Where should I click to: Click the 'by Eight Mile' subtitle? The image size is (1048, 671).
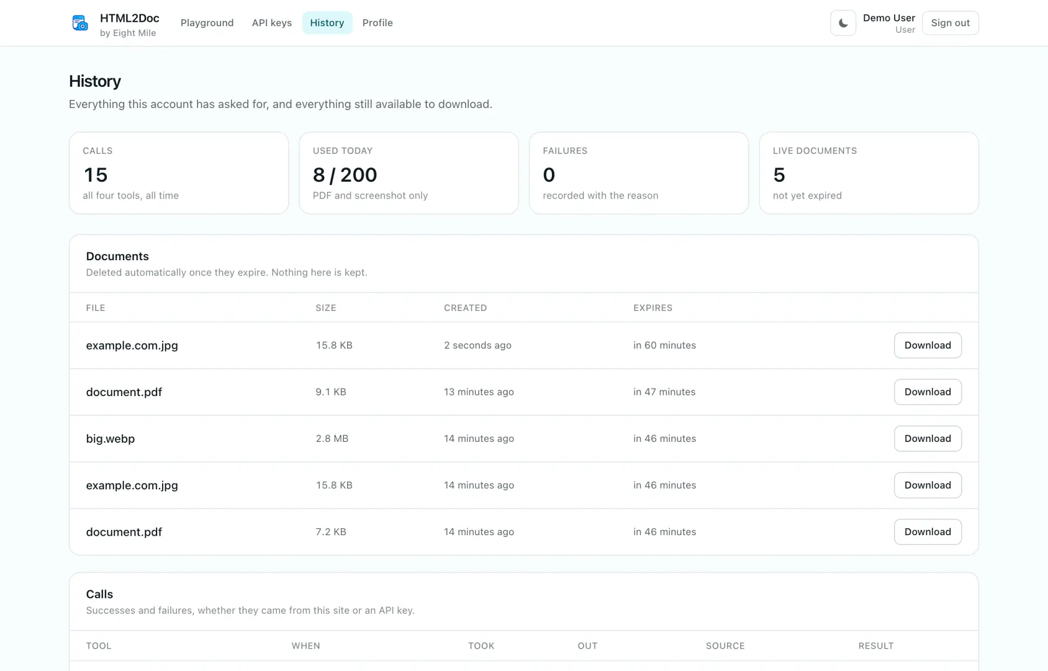pyautogui.click(x=128, y=33)
